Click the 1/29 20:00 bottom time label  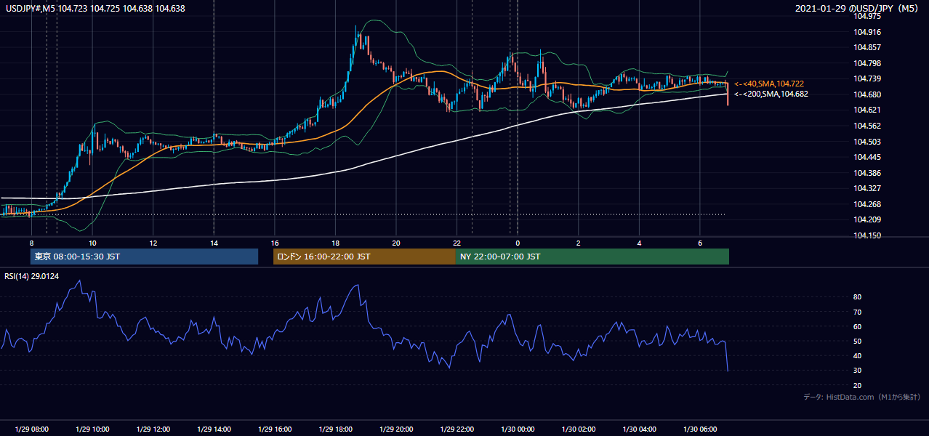tap(396, 429)
